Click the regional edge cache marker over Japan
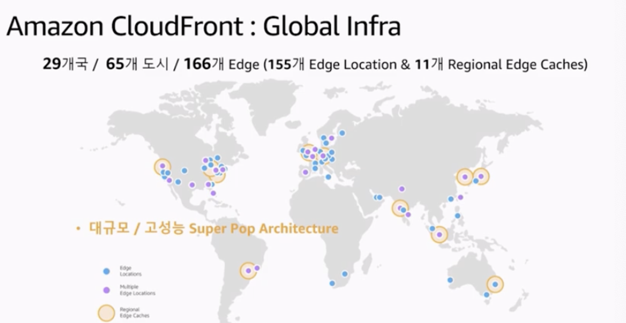Viewport: 626px width, 323px height. click(481, 177)
